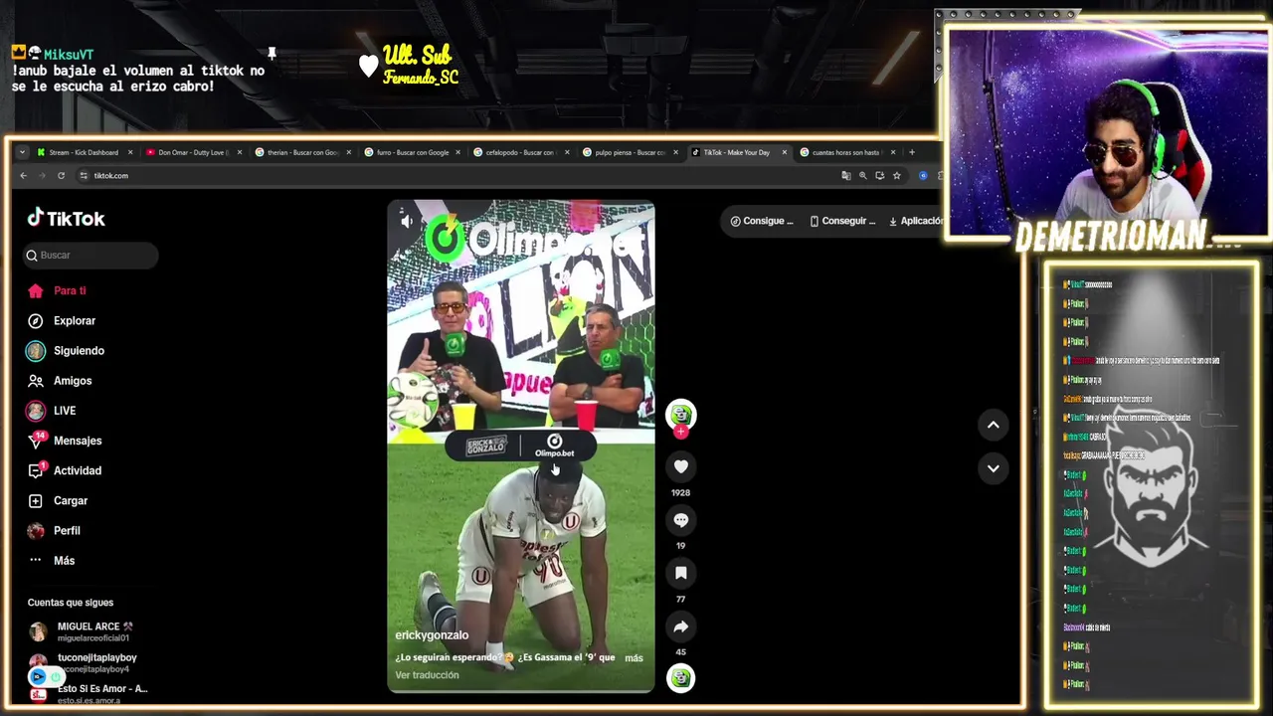Click the TikTok logo

click(66, 218)
